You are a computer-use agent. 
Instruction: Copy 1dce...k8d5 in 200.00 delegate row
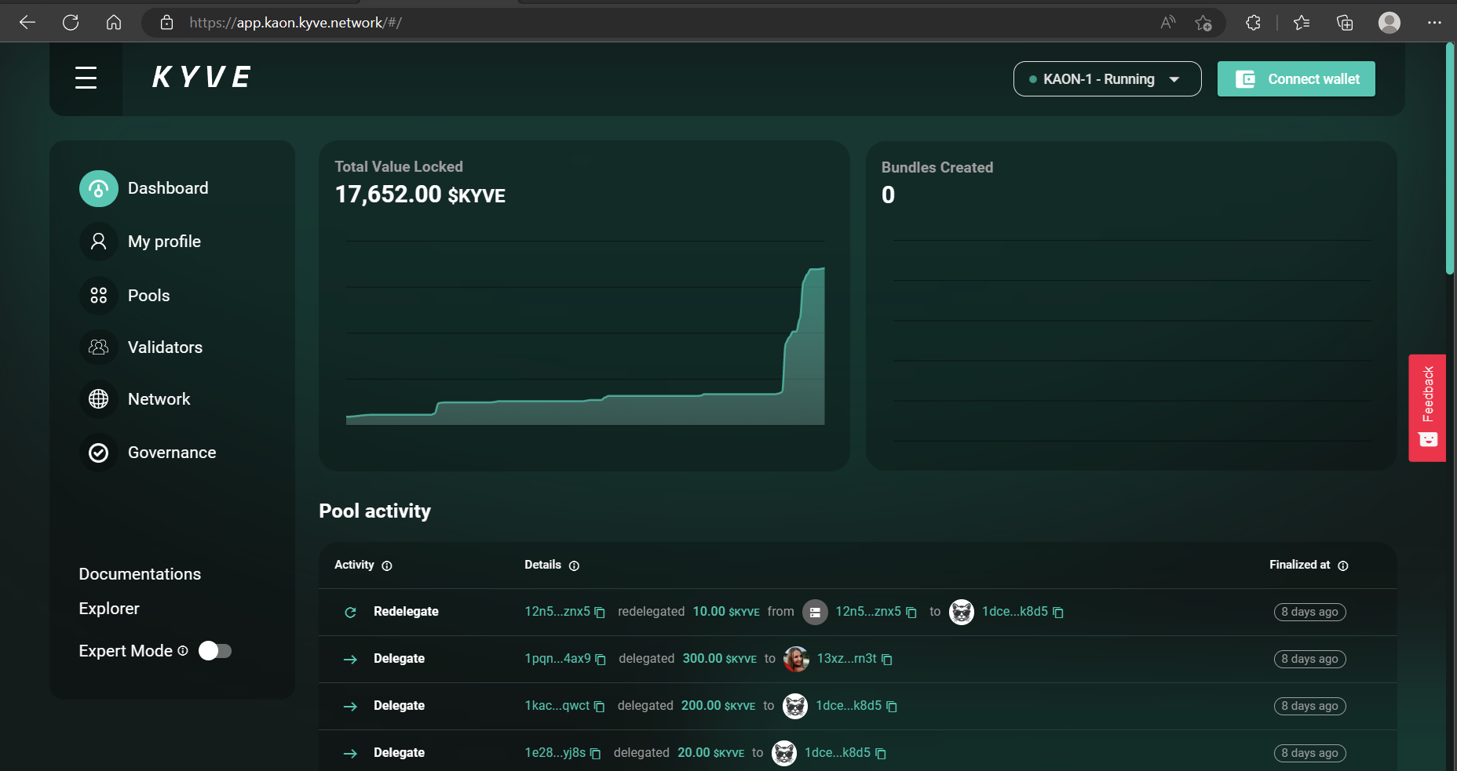(892, 707)
